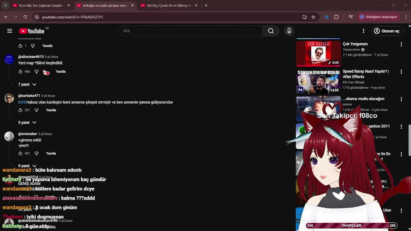This screenshot has height=231, width=411.
Task: Open media control toolbar icon
Action: coord(351,17)
